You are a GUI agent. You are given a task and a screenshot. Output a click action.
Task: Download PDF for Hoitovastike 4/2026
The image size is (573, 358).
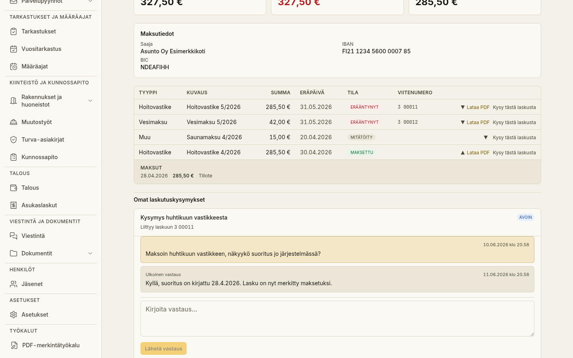click(x=478, y=153)
